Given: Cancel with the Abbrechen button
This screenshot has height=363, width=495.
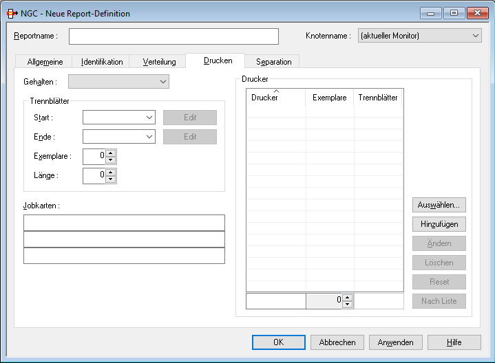Looking at the screenshot, I should coord(337,342).
